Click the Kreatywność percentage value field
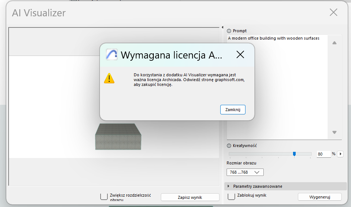351x207 pixels. coord(324,154)
